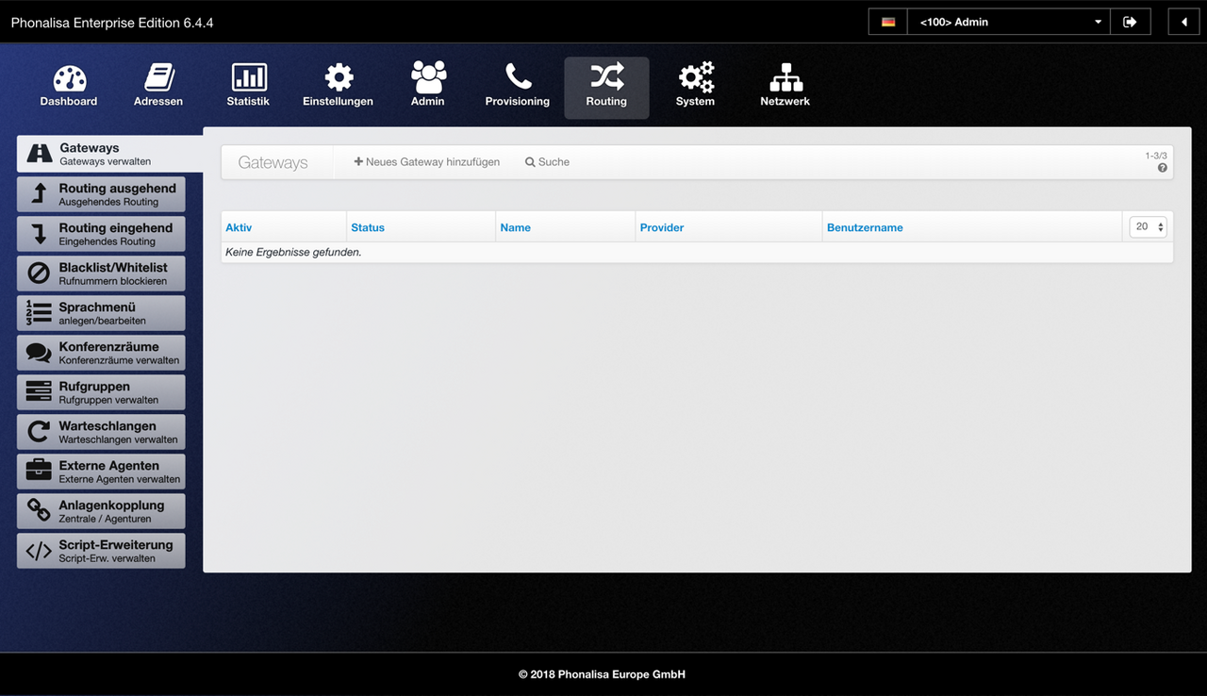Click the Script-Erweiterung code icon
1207x696 pixels.
coord(39,551)
